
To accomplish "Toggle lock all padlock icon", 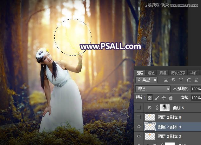I will coord(171,98).
